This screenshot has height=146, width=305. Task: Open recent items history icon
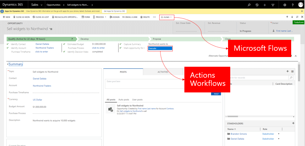point(257,5)
